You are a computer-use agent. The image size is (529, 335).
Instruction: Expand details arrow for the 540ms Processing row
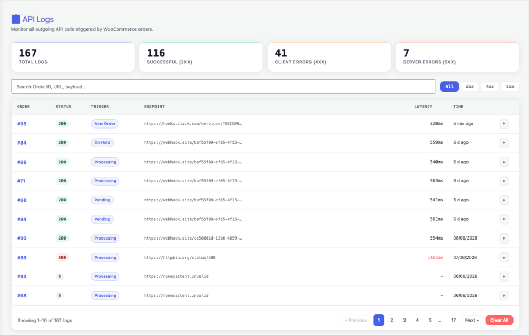coord(504,162)
